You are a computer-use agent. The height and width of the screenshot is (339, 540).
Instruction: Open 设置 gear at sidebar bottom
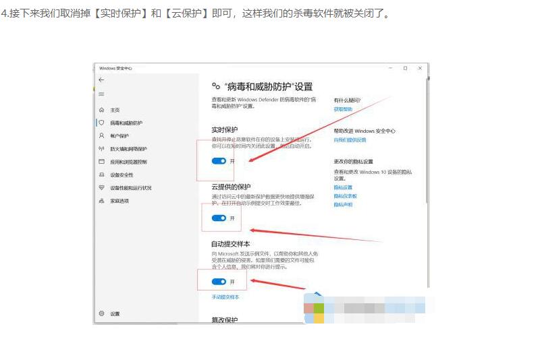[x=101, y=313]
